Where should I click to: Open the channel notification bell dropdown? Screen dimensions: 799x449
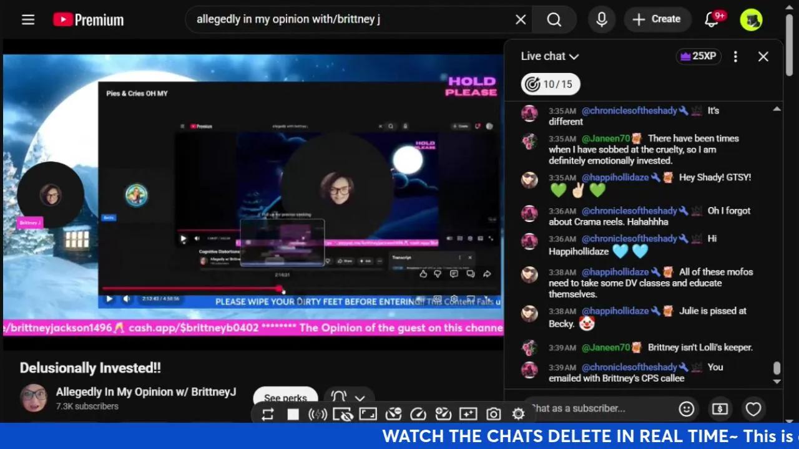pos(348,398)
